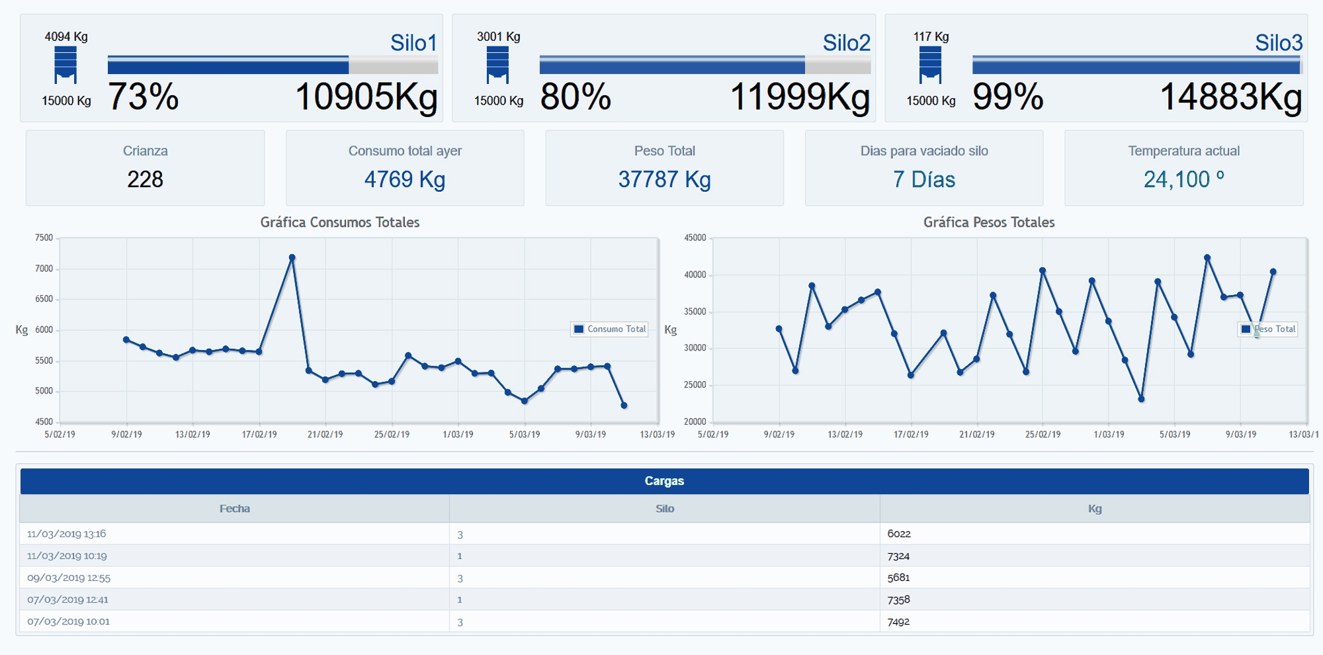Click the Peso Total legend label

[1275, 329]
